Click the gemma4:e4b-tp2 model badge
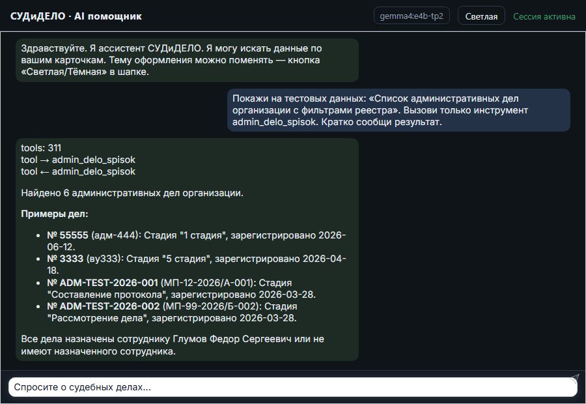The width and height of the screenshot is (586, 404). click(x=412, y=16)
